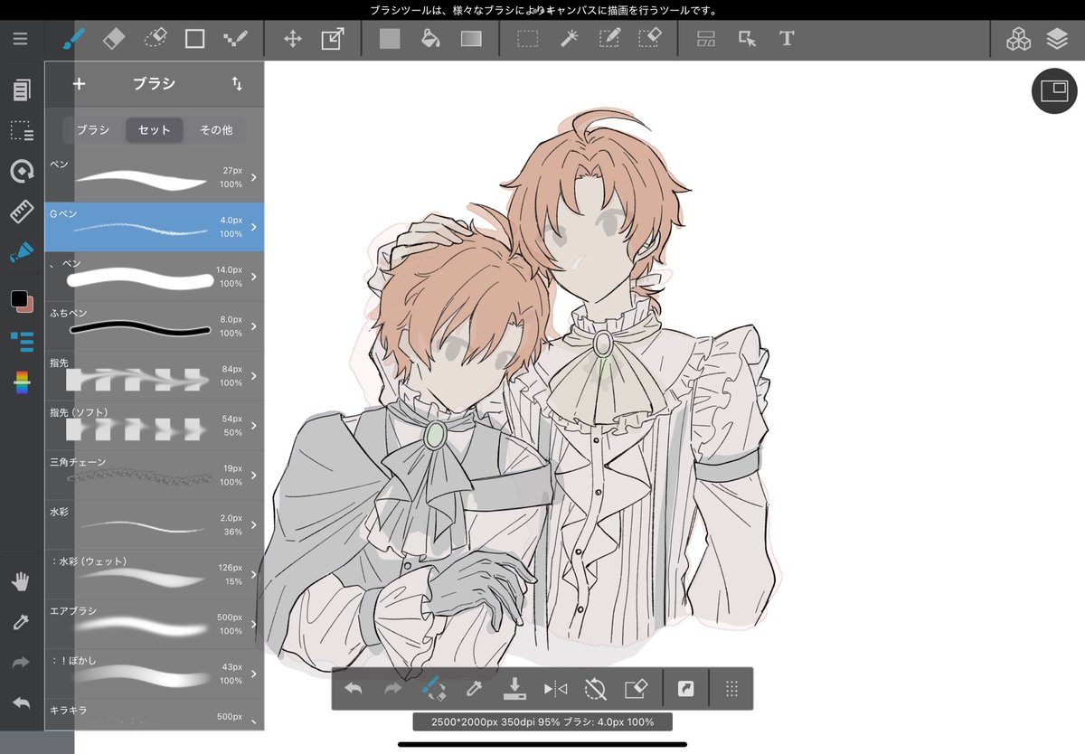Open the ruler guide options
Image resolution: width=1085 pixels, height=754 pixels.
(x=22, y=213)
